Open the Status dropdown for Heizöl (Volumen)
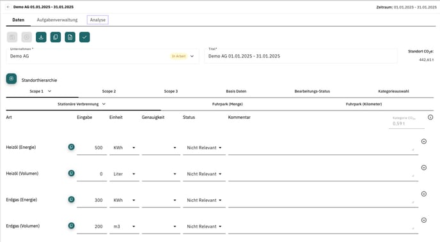Viewport: 440px width, 242px height. click(x=204, y=174)
